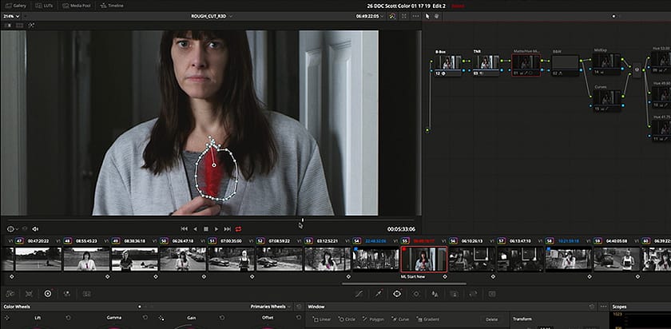This screenshot has width=671, height=329.
Task: Select clip 53 thumbnail in the timeline
Action: click(x=328, y=259)
